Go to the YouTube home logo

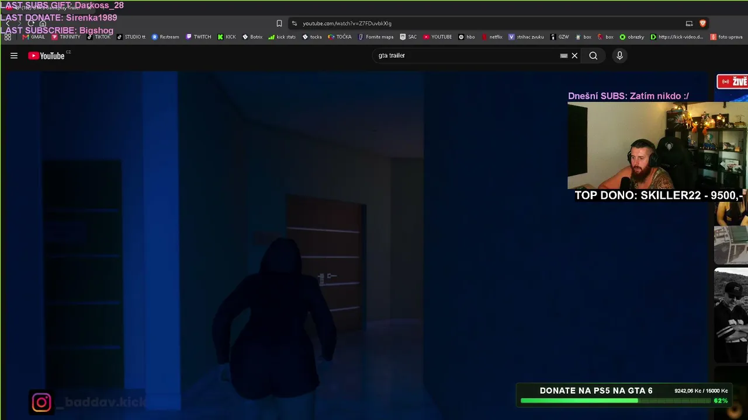pos(46,56)
